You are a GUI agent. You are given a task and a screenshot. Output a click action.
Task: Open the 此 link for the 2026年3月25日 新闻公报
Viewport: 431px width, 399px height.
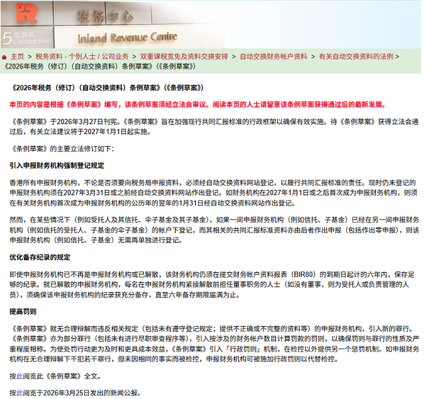19,392
